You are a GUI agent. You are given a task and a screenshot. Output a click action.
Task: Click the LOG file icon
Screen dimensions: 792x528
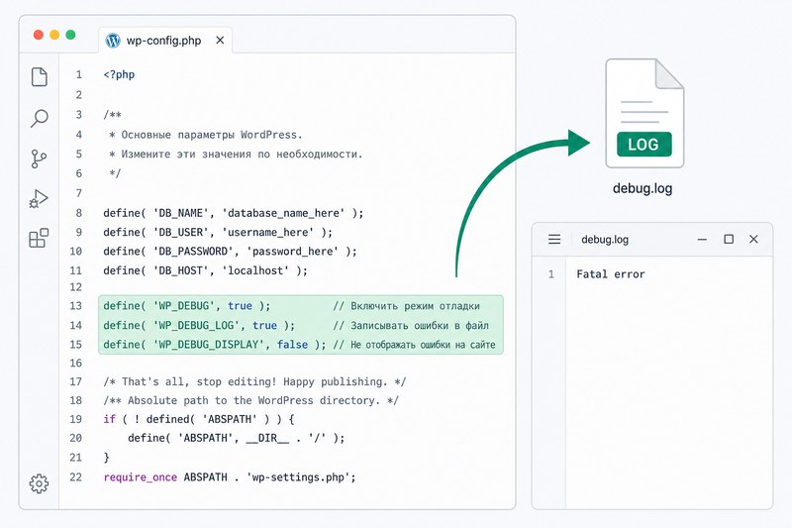point(644,113)
